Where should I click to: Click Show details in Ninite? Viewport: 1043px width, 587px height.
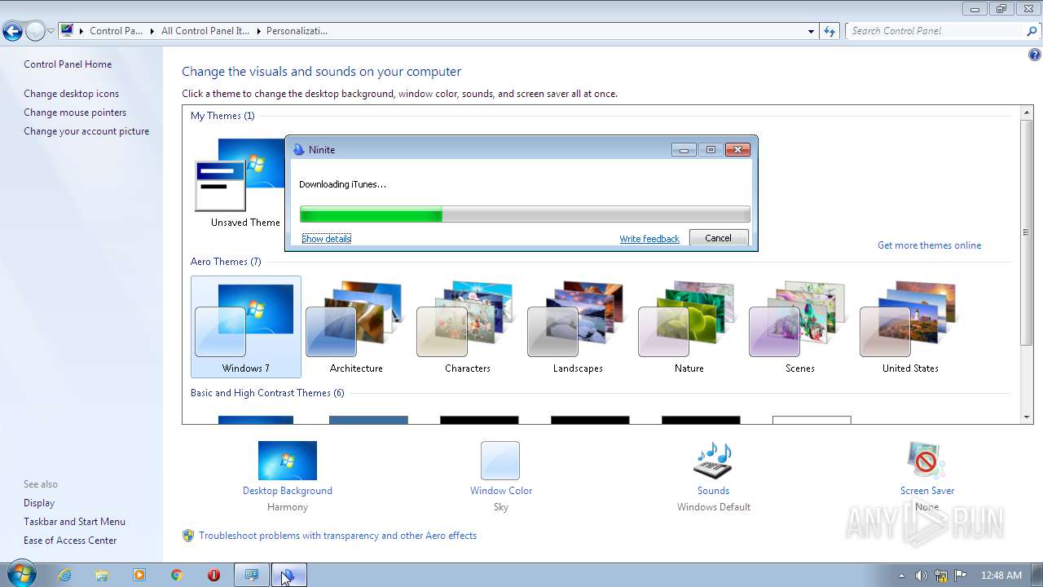tap(326, 238)
